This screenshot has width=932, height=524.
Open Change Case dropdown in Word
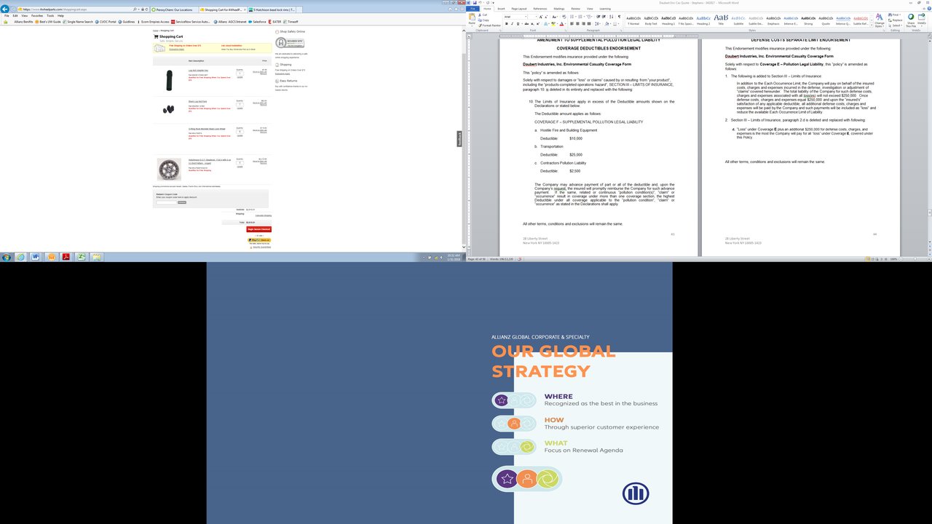pyautogui.click(x=555, y=17)
